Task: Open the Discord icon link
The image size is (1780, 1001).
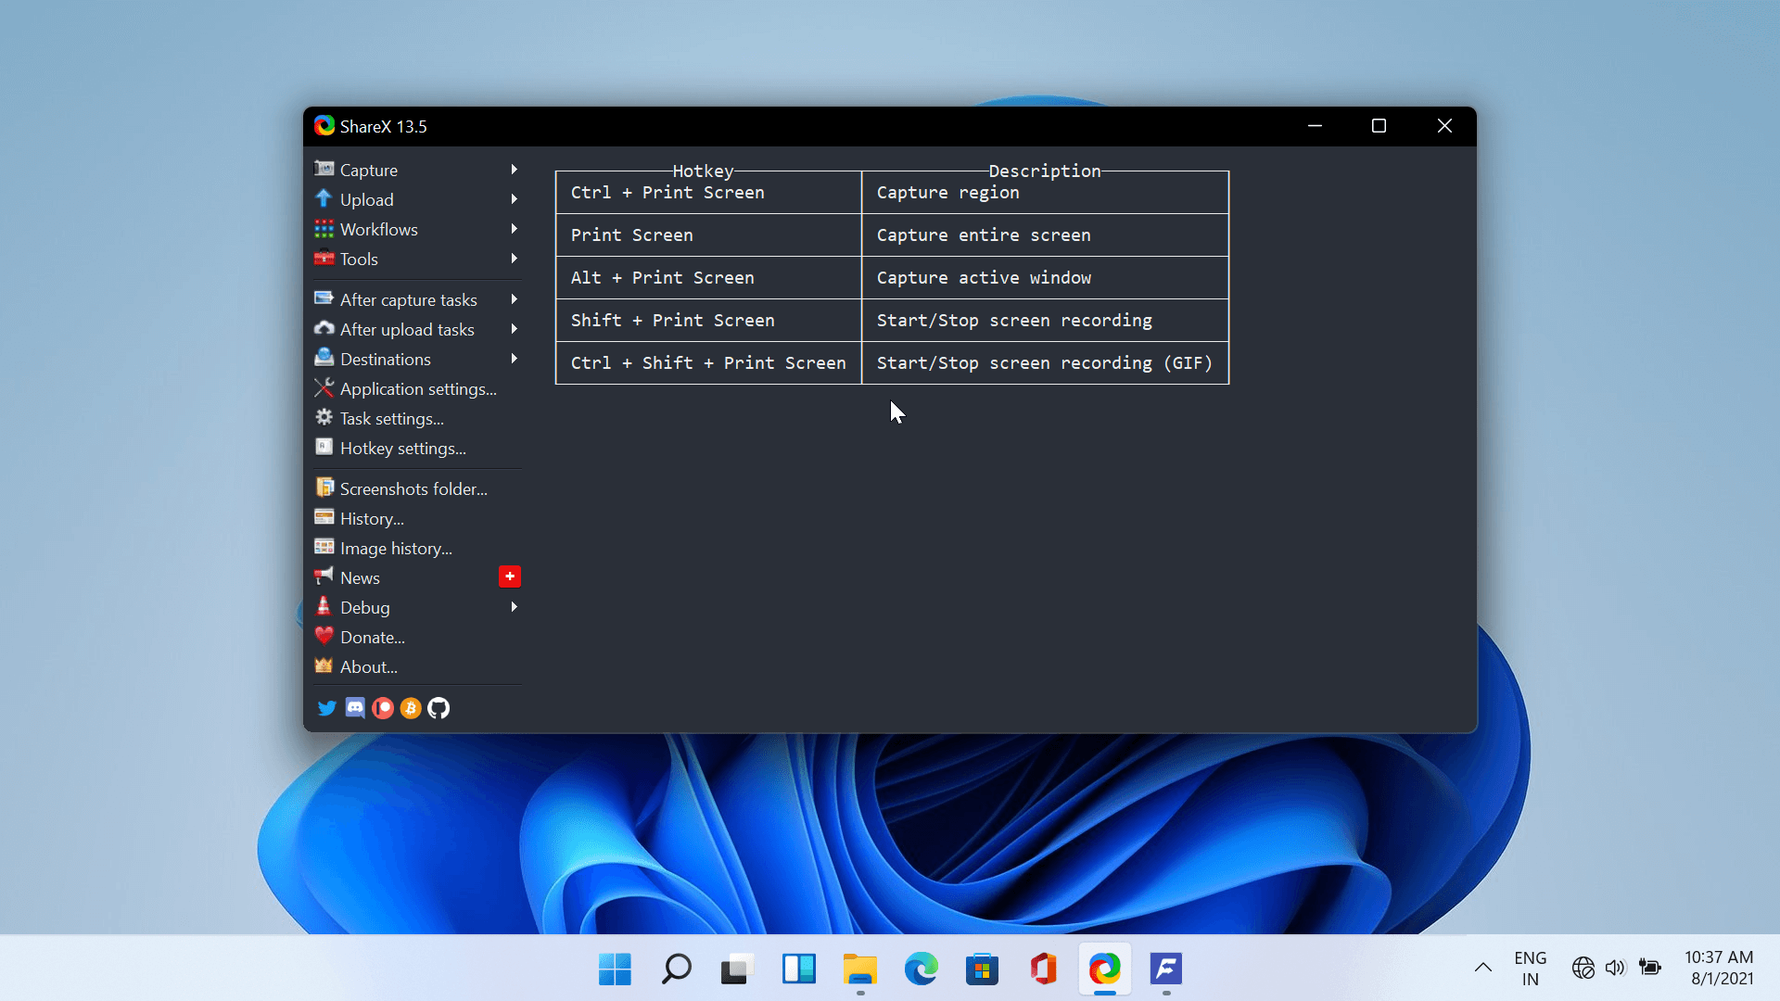Action: 355,708
